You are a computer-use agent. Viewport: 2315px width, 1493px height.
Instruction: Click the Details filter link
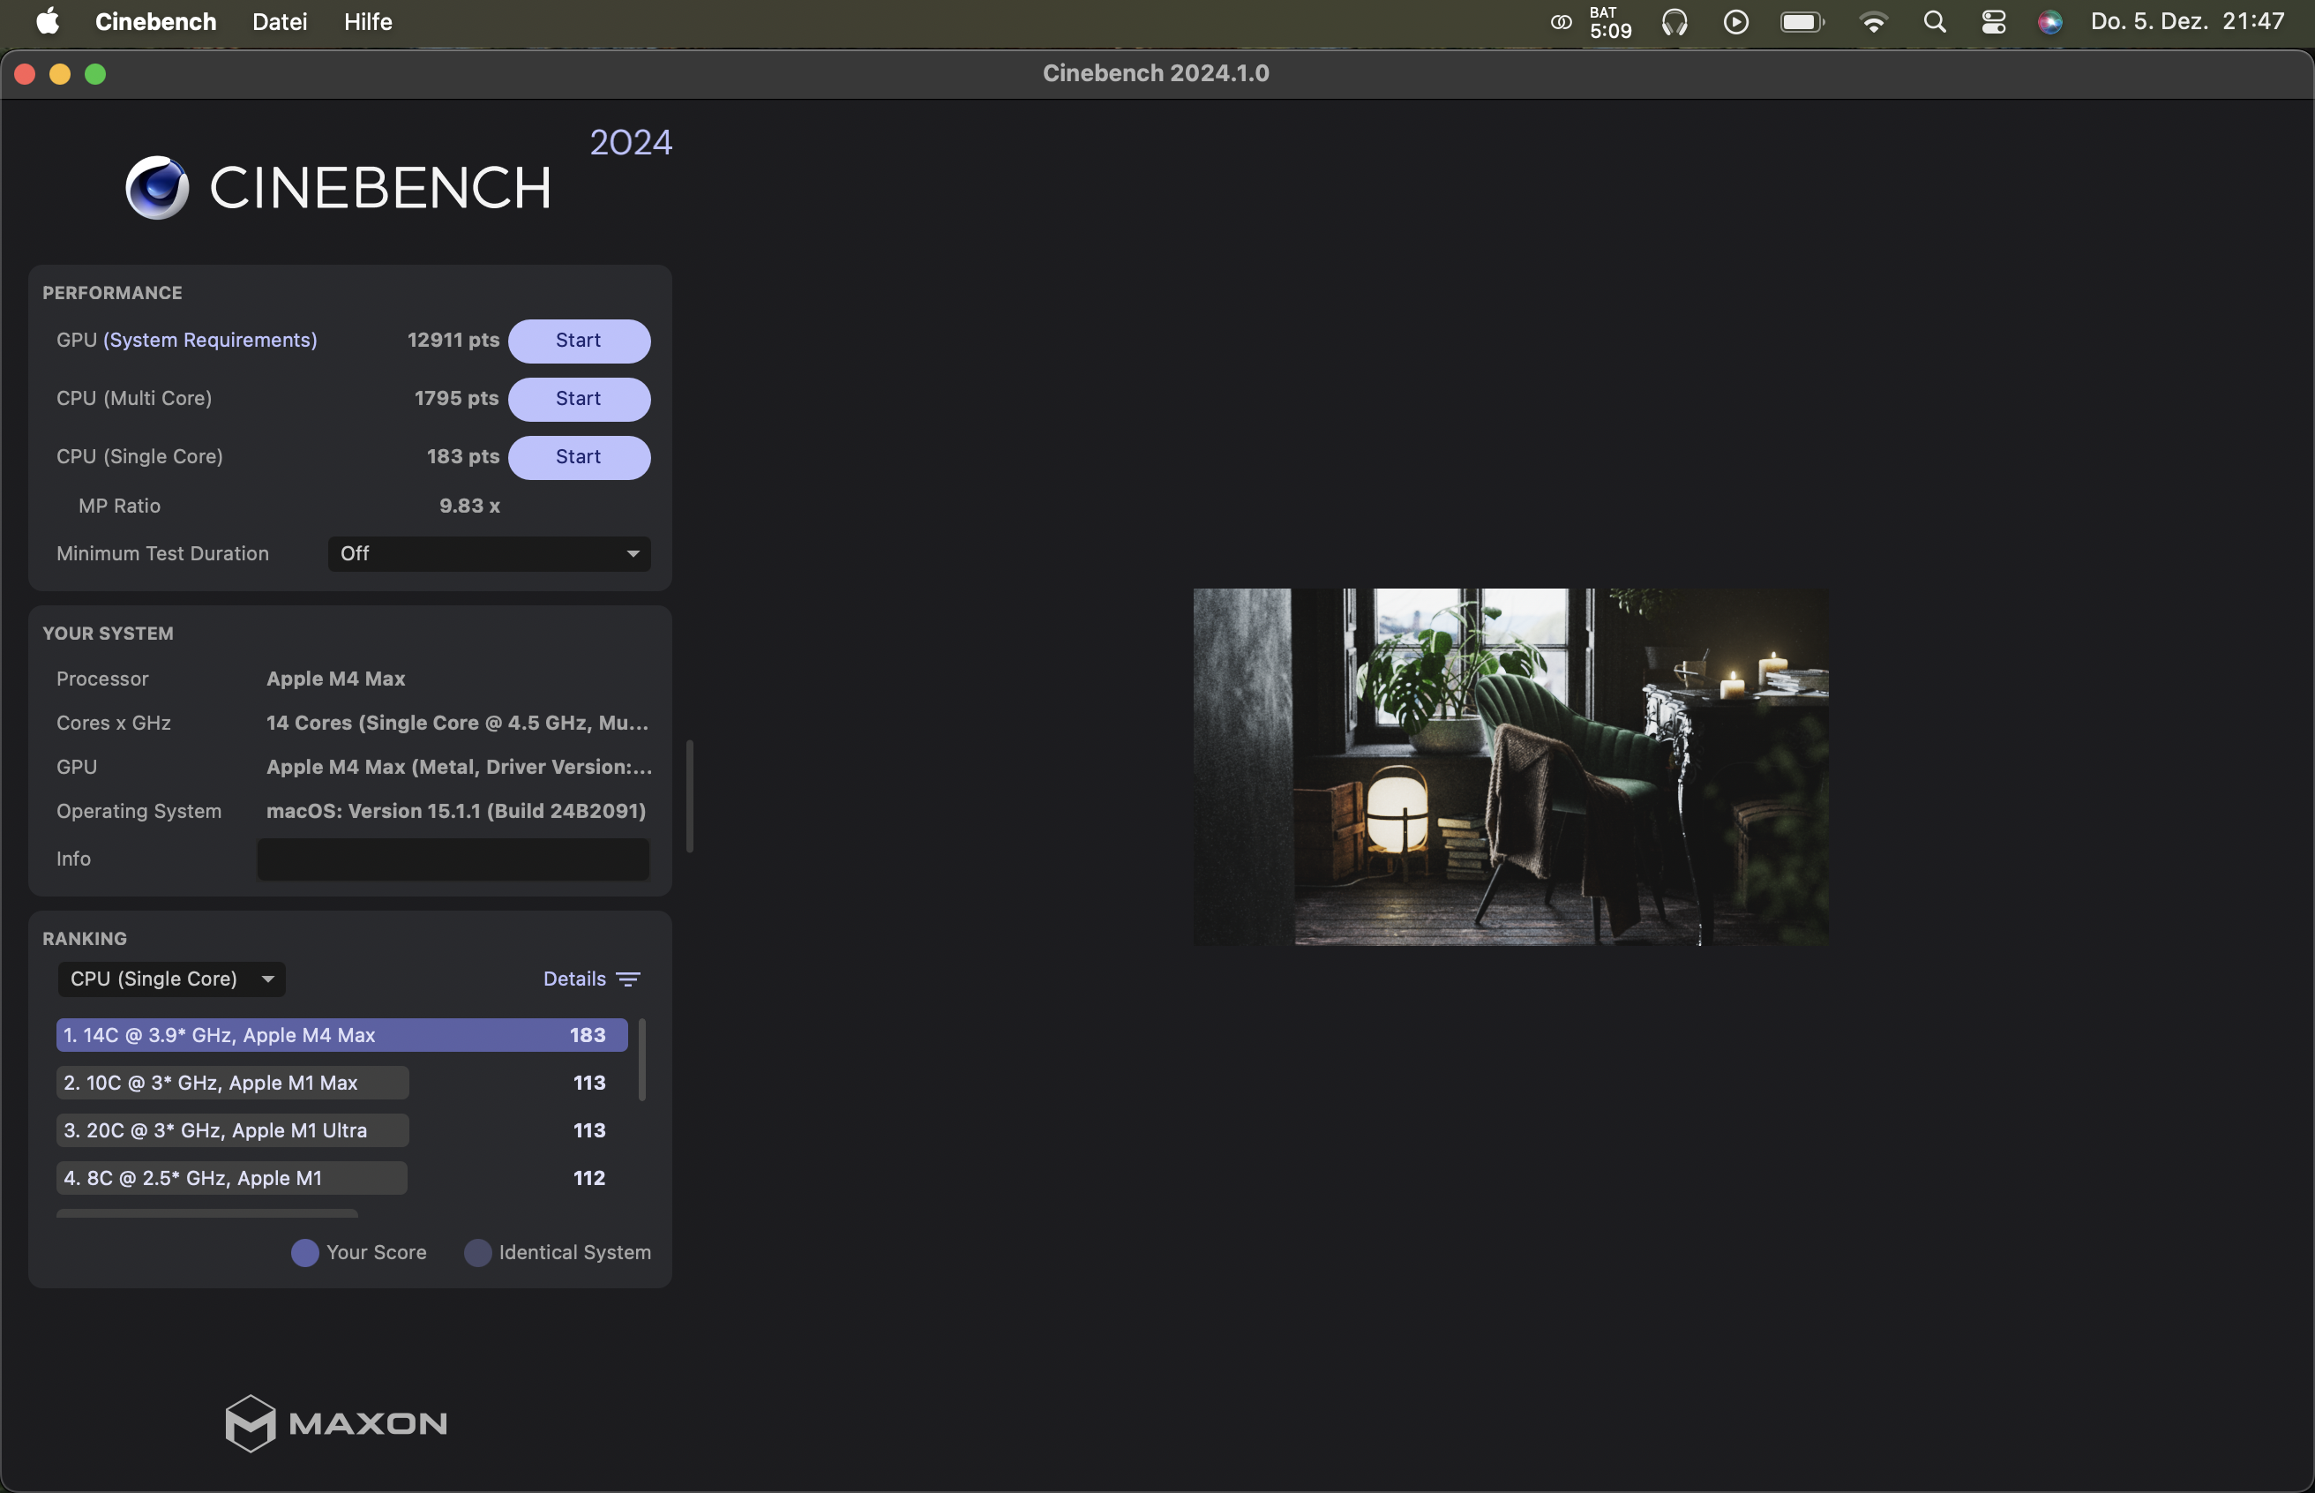(x=574, y=979)
